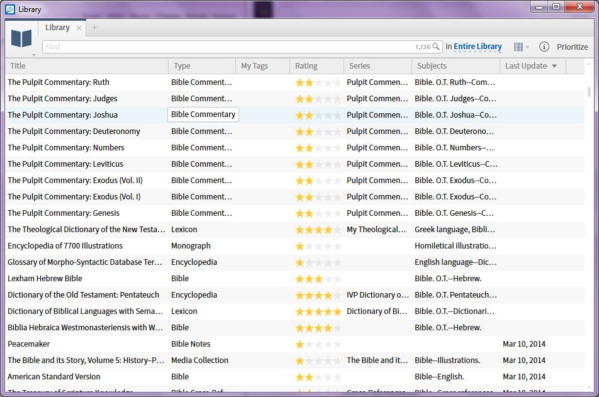Screen dimensions: 599x397
Task: Click IVP Dictionary series cell
Action: click(x=378, y=295)
